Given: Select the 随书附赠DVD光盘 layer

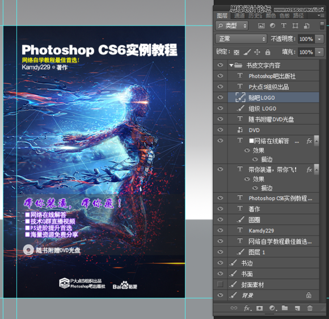Looking at the screenshot, I should coord(273,119).
